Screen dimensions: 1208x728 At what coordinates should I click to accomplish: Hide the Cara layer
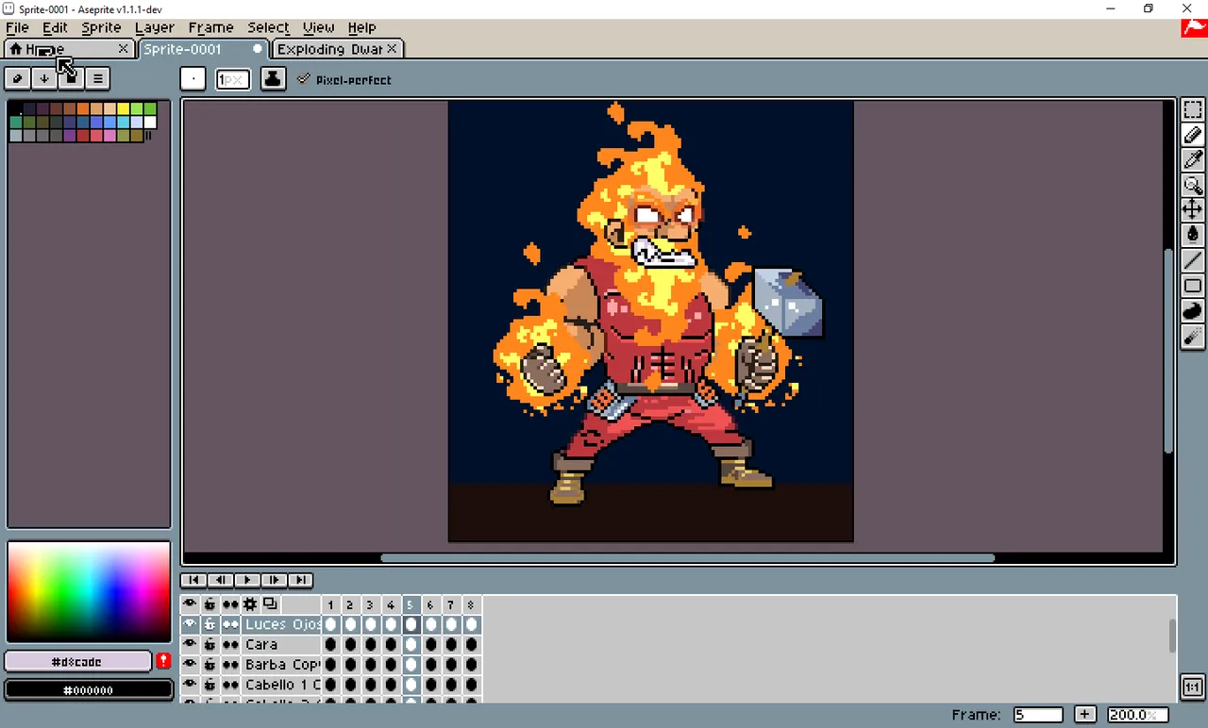[190, 644]
